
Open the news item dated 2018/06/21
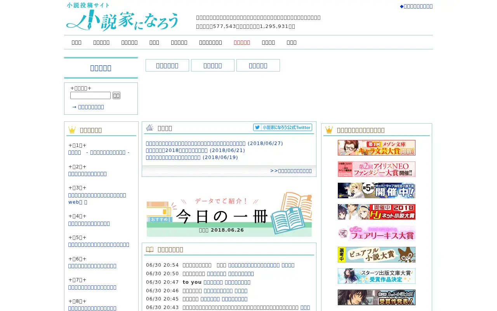[195, 150]
